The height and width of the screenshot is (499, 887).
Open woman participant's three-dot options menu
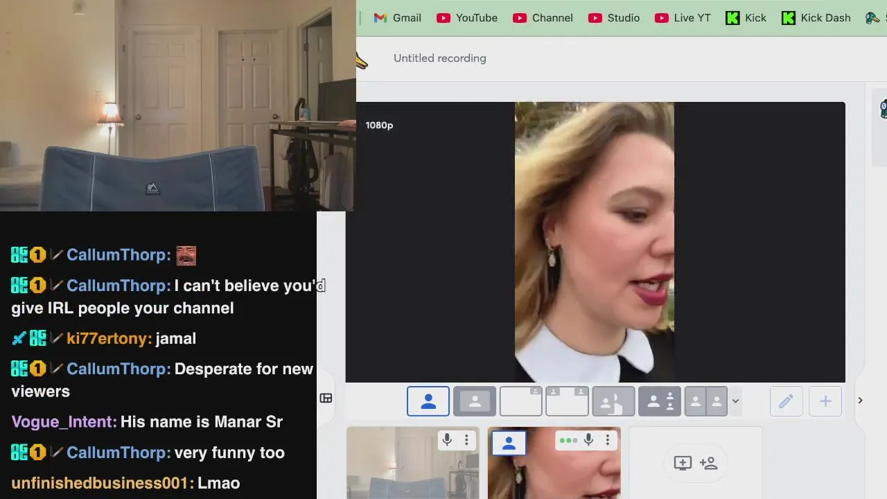point(607,439)
